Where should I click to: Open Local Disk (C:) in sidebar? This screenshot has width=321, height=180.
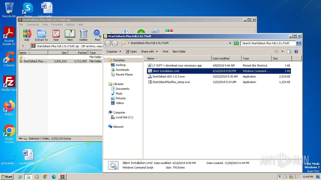[x=124, y=117]
